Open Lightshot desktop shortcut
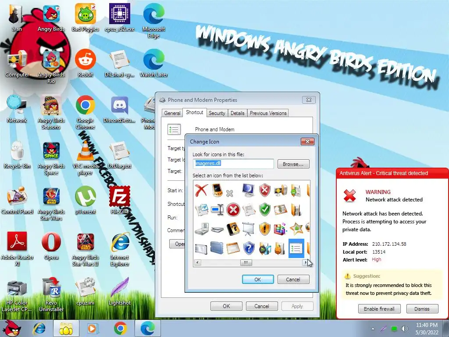The image size is (449, 337). [x=120, y=291]
